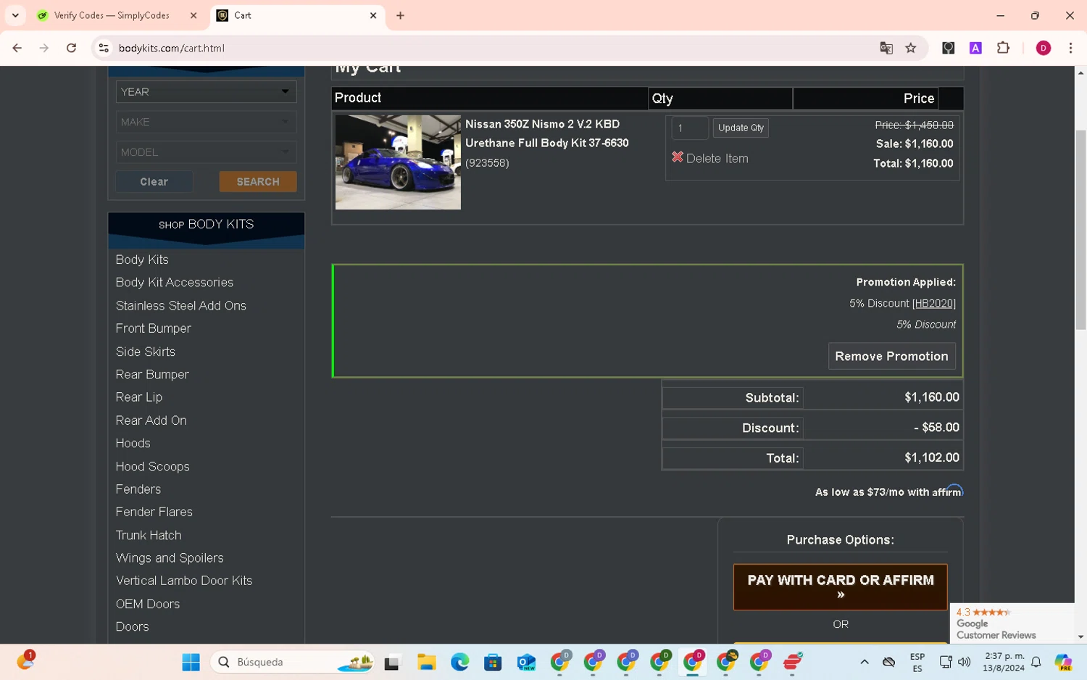Screen dimensions: 1087x680
Task: Click the translate page icon
Action: point(886,48)
